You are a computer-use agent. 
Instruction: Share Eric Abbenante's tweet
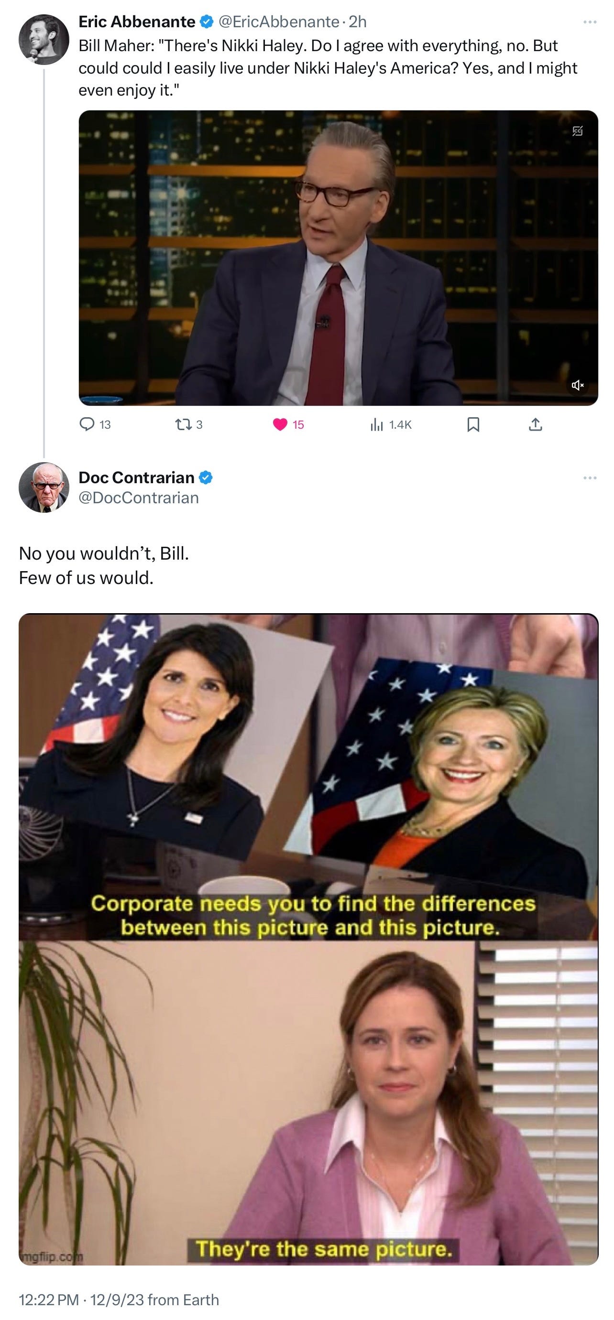point(535,424)
